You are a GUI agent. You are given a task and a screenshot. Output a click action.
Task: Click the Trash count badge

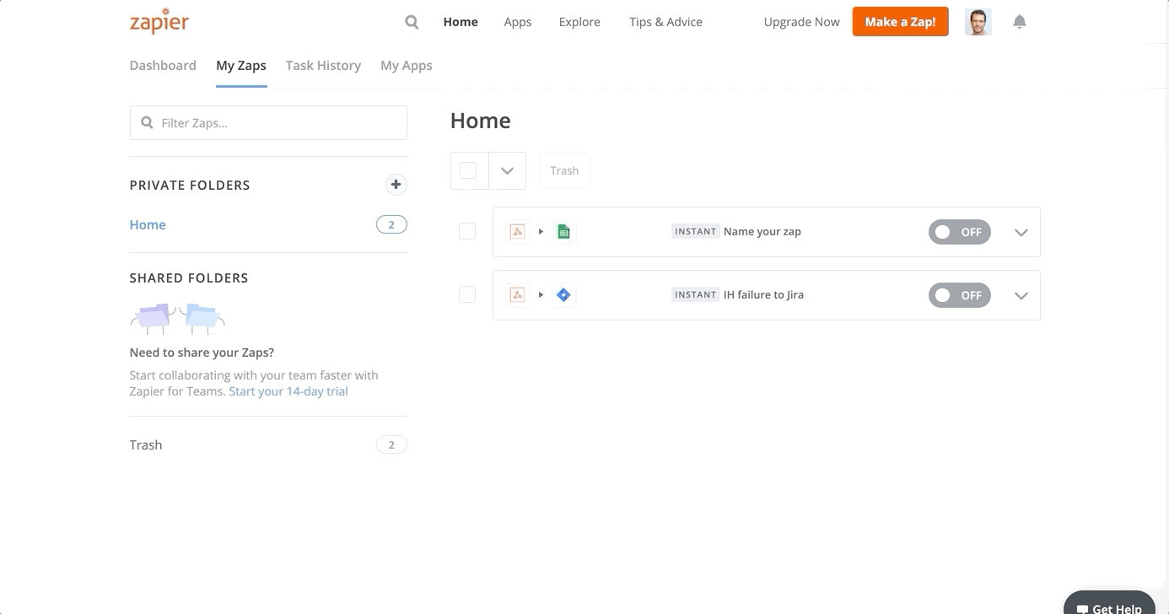391,444
